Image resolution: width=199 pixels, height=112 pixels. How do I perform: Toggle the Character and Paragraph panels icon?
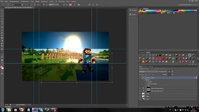79,5
